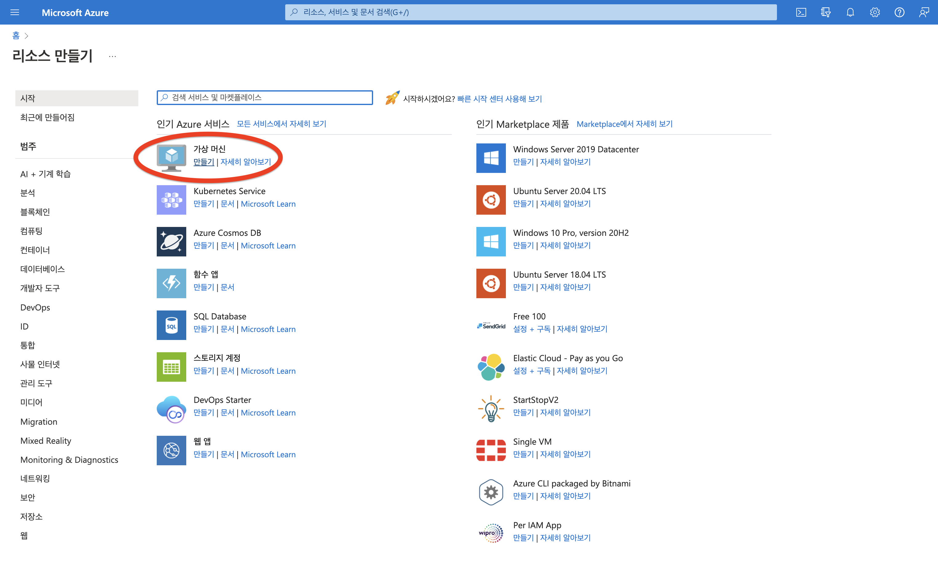Screen dimensions: 938x562
Task: Click the Windows Server 2019 Datacenter logo
Action: pyautogui.click(x=491, y=158)
